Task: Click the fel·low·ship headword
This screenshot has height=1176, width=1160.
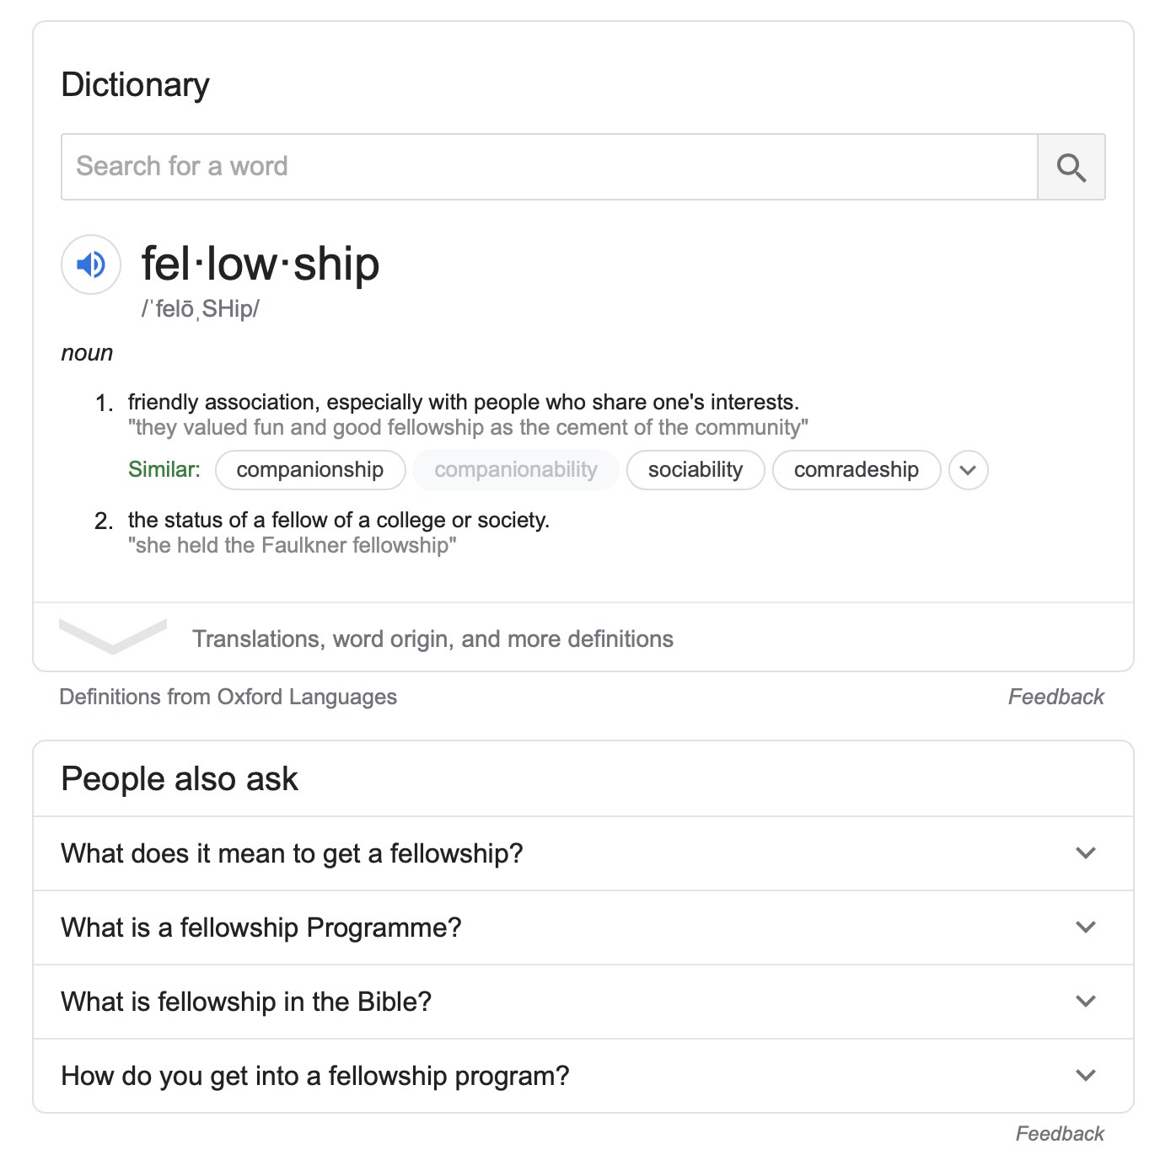Action: (x=260, y=265)
